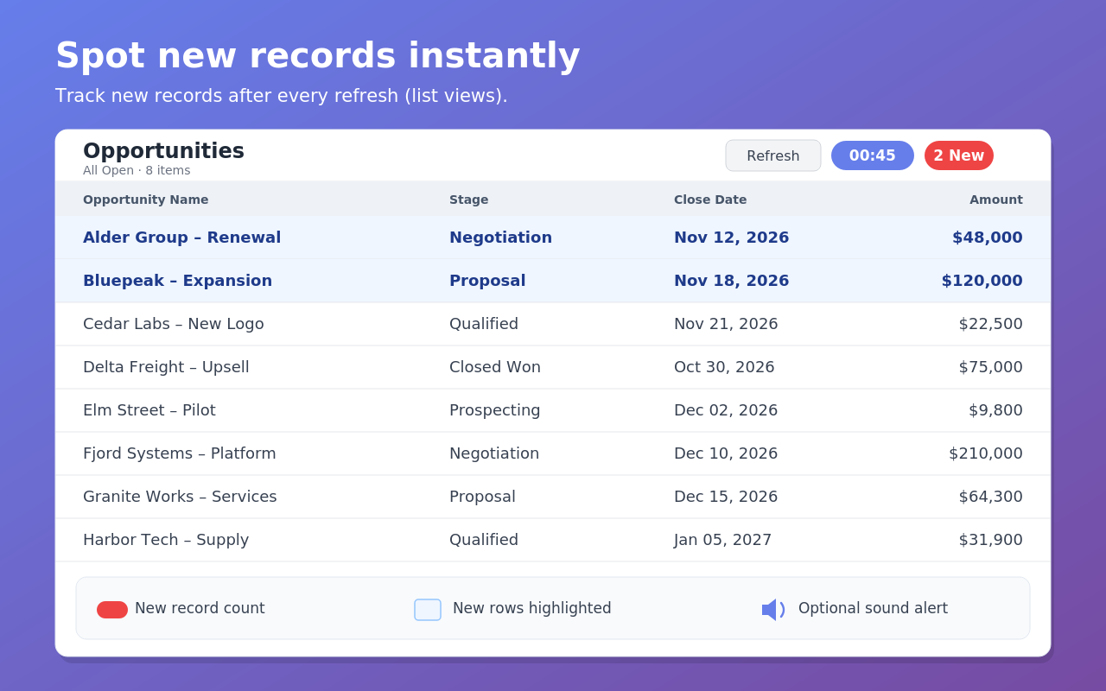Open the Bluepeak – Expansion opportunity
The height and width of the screenshot is (691, 1106).
click(177, 281)
